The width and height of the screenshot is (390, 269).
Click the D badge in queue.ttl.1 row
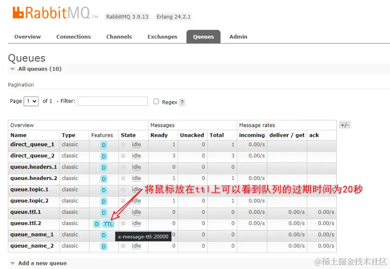(x=104, y=212)
